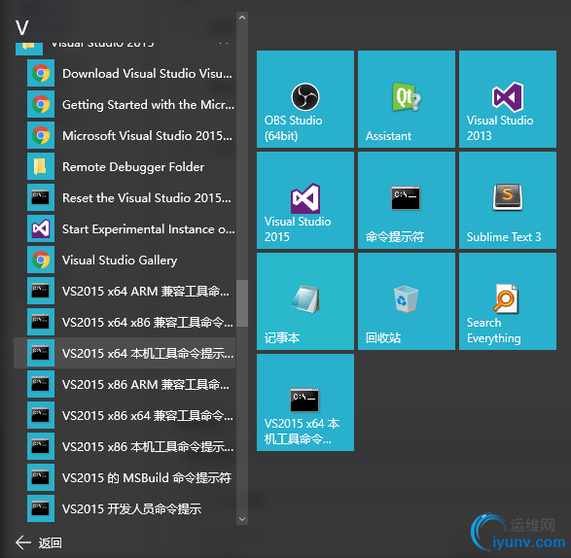Click console icon for VS2015 x64 本机工具命令提示 list entry
The width and height of the screenshot is (571, 558).
click(41, 353)
